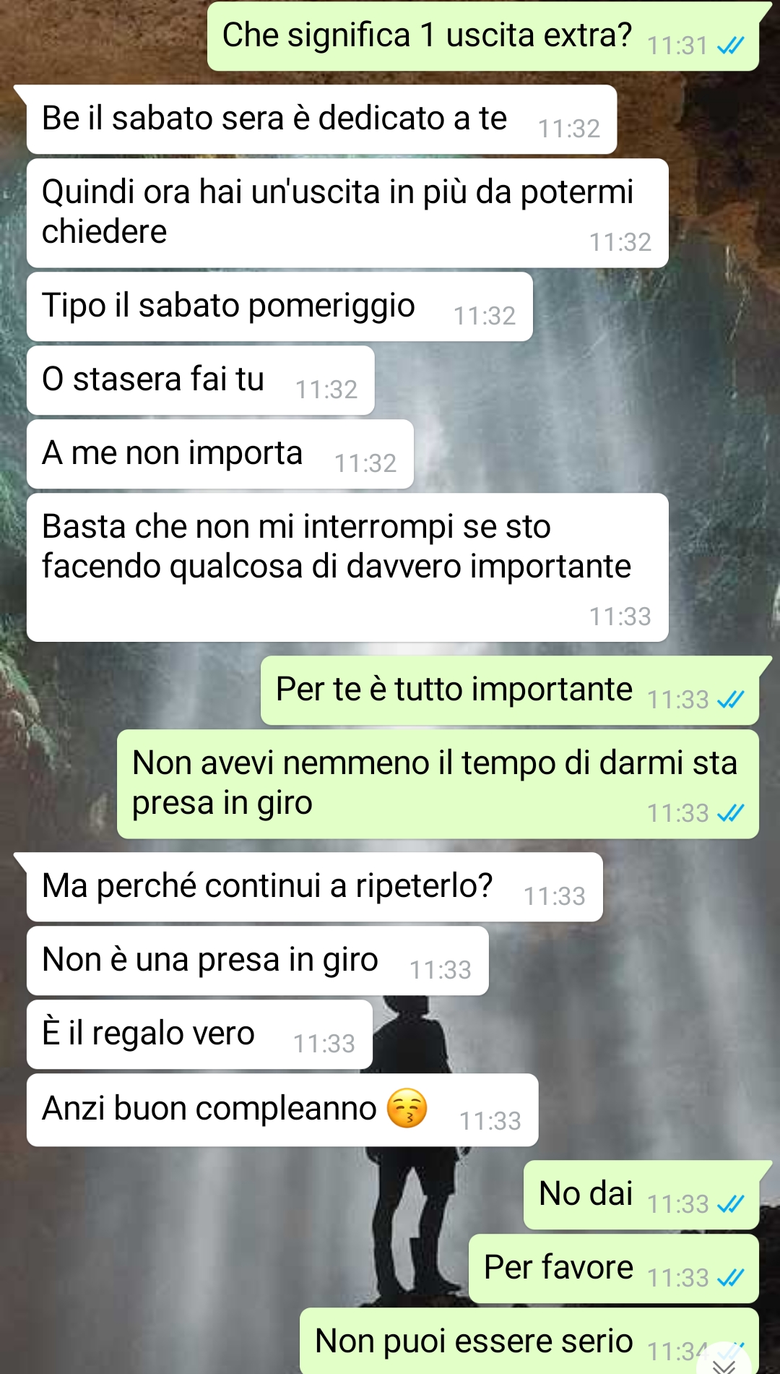Select 'Basta che non mi interrompi' message bubble
The width and height of the screenshot is (780, 1374).
(x=347, y=567)
